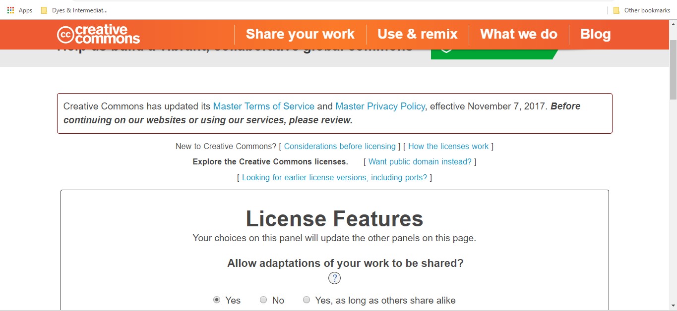Click the License Features heading
677x311 pixels.
[x=334, y=218]
